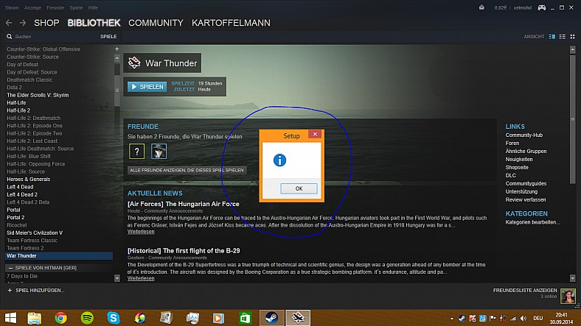Open the unknown friend avatar with question mark
The height and width of the screenshot is (326, 581).
coord(136,151)
